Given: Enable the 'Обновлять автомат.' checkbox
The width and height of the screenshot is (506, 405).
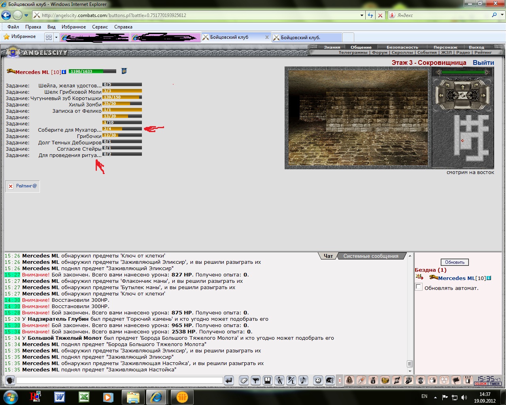Looking at the screenshot, I should [419, 287].
